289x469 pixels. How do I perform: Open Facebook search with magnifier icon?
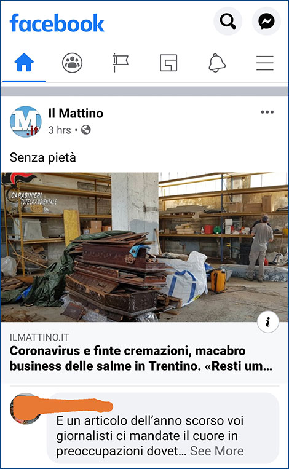tap(228, 22)
